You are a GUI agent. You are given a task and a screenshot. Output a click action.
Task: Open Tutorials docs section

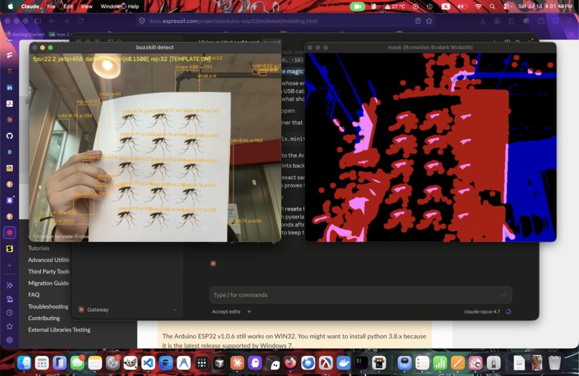[39, 248]
